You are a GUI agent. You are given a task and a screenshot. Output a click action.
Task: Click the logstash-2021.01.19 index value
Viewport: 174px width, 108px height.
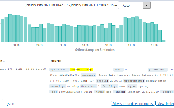143,92
